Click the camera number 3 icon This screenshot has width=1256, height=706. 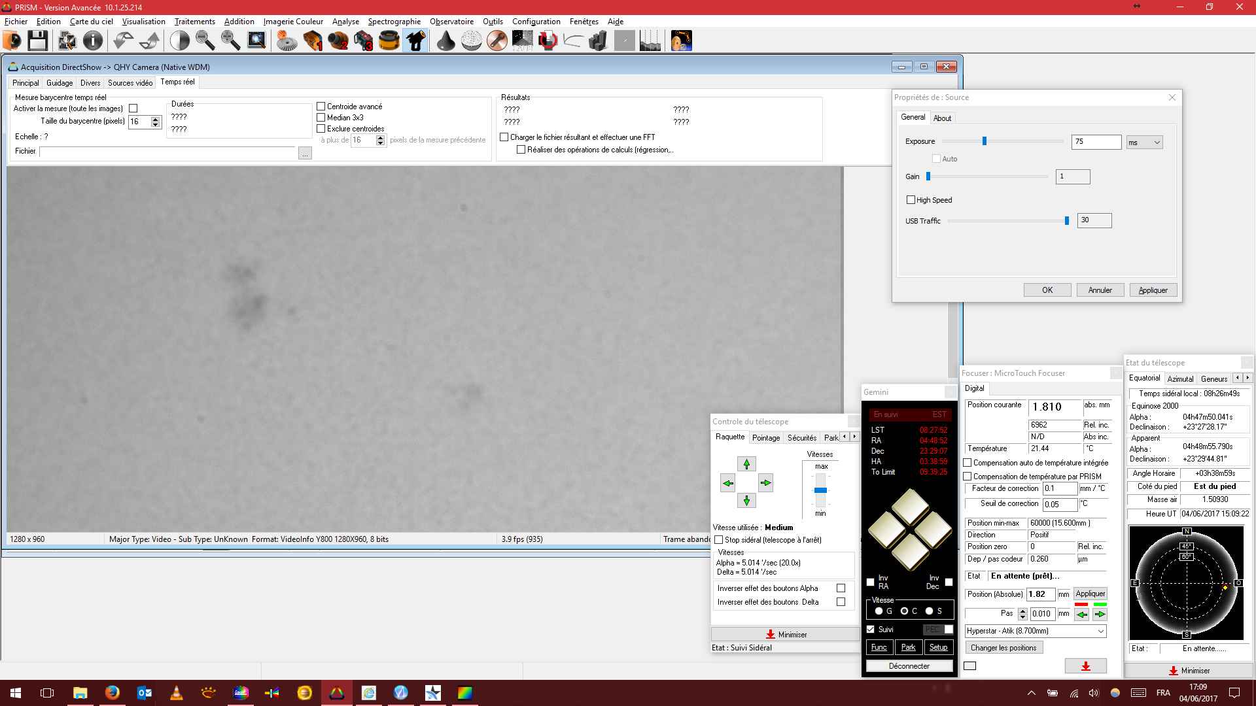point(364,41)
